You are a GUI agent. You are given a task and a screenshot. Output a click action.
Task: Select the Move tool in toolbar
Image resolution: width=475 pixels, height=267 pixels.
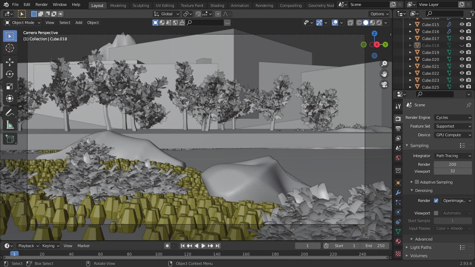pos(10,62)
